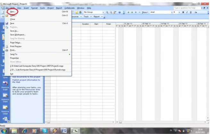The image size is (210, 134).
Task: Click the Save disk icon in File menu
Action: 7,23
